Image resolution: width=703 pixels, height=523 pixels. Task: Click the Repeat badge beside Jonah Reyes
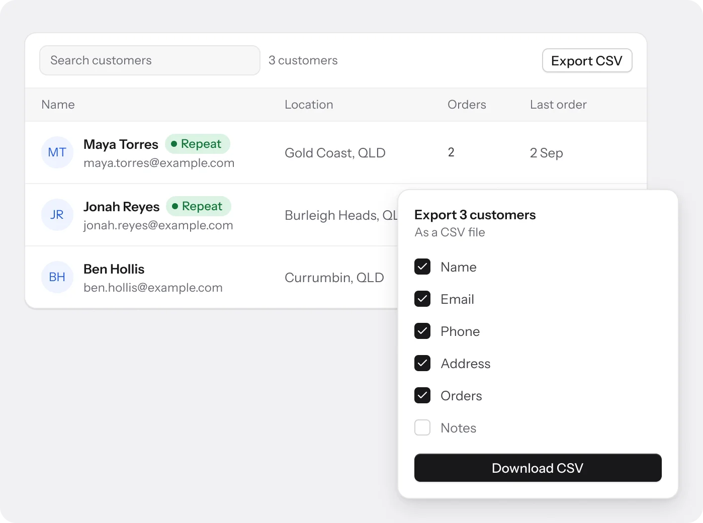199,206
